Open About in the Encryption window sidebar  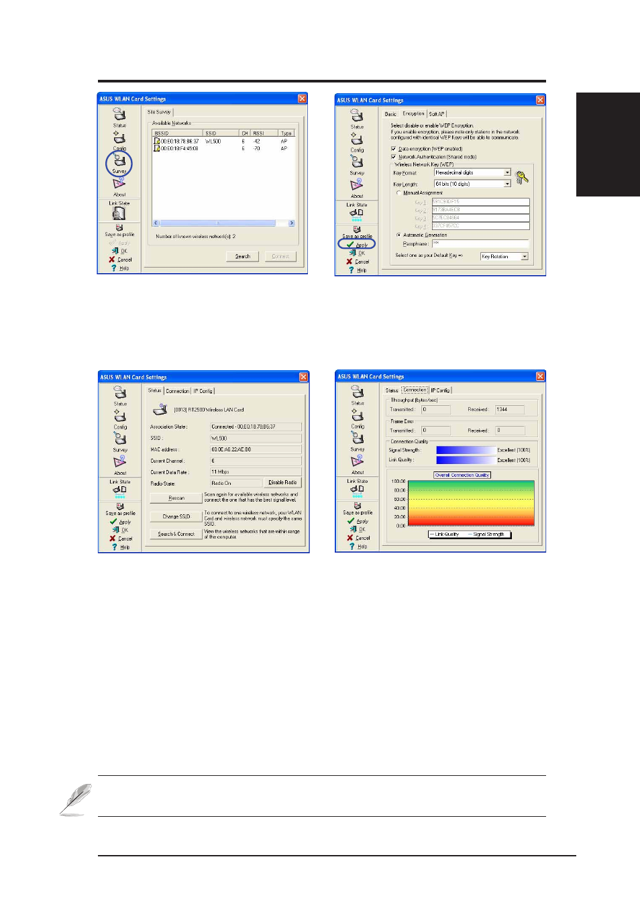pos(357,188)
